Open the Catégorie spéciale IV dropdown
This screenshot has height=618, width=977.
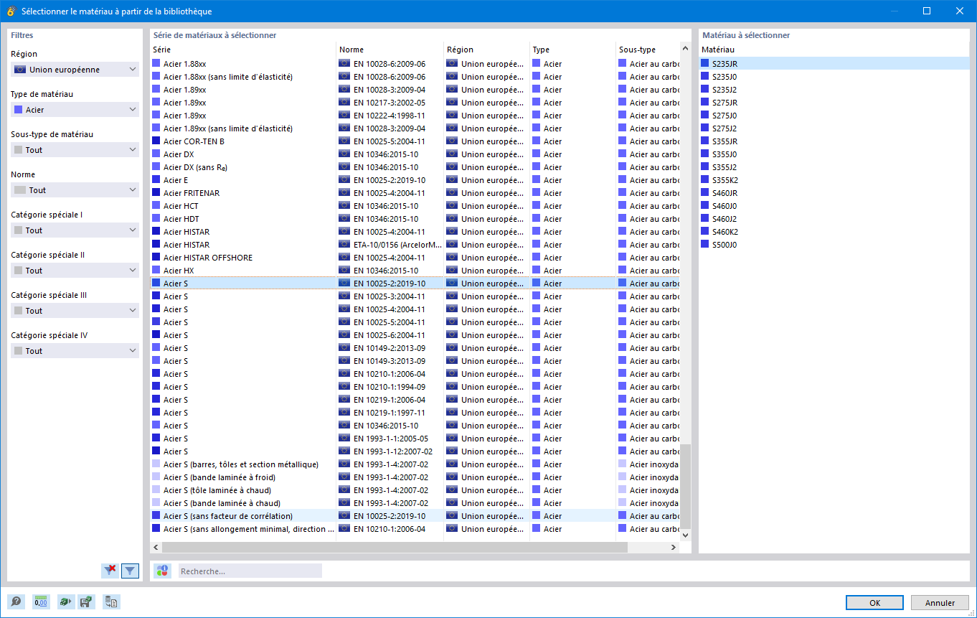pos(75,351)
